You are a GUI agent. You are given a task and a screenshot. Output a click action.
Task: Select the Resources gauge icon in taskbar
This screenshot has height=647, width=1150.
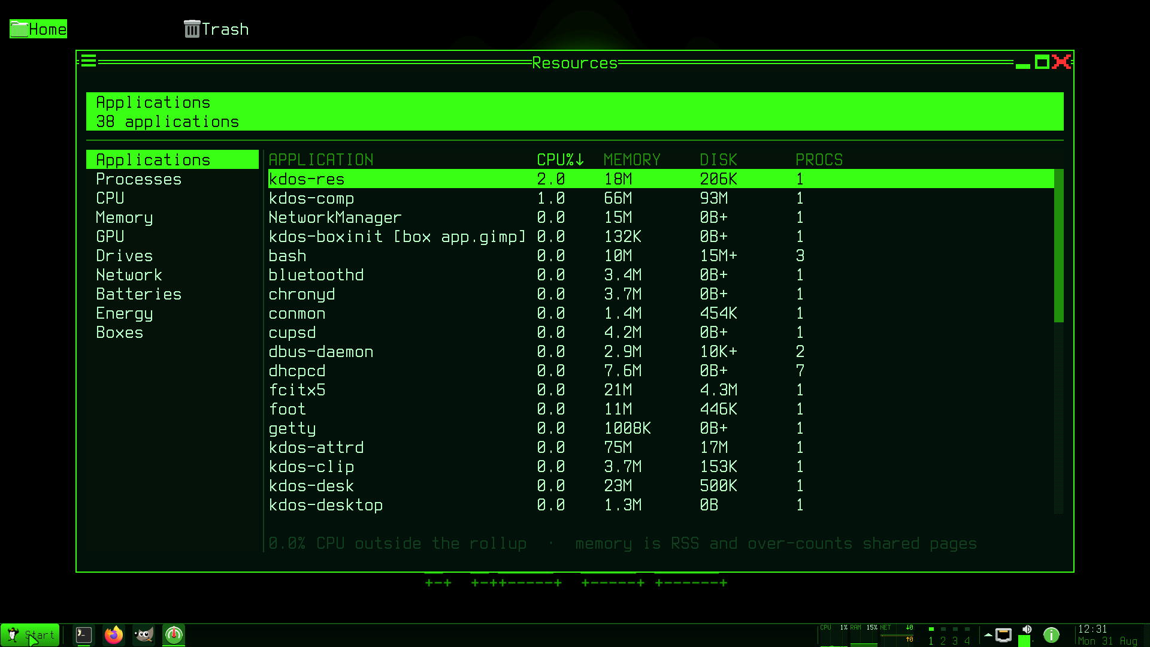174,634
